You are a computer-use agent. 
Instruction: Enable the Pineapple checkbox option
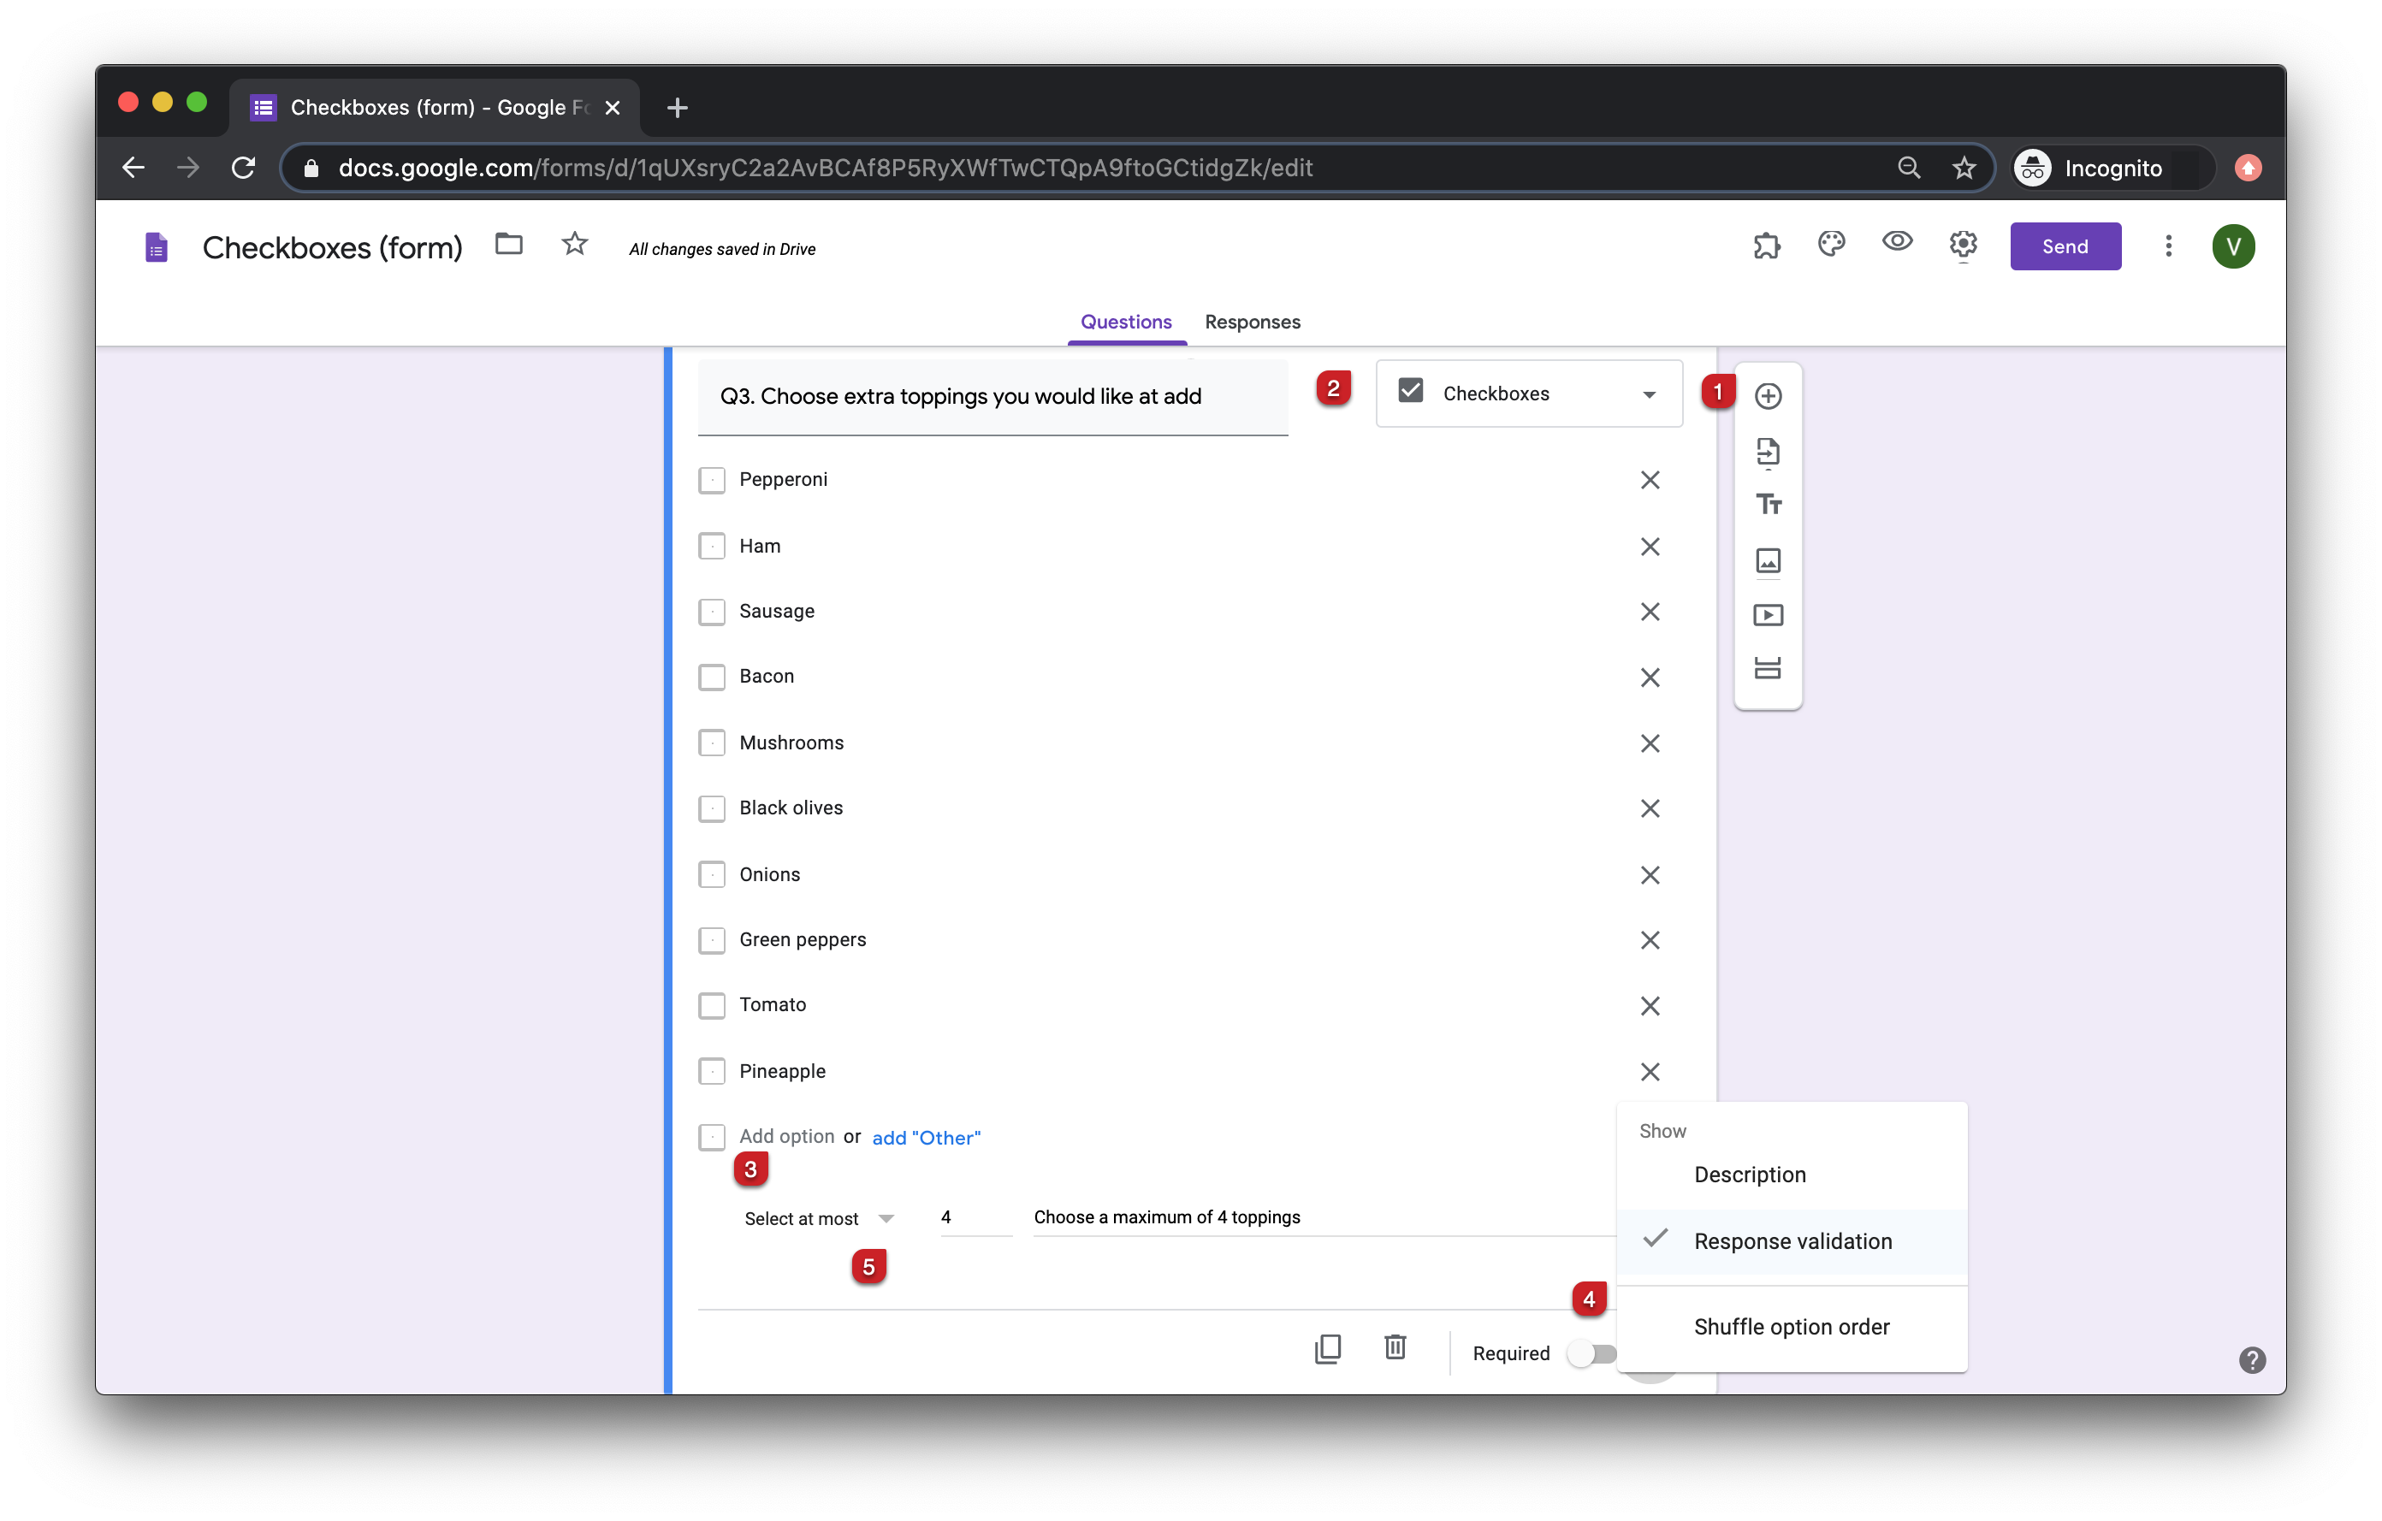(x=714, y=1071)
